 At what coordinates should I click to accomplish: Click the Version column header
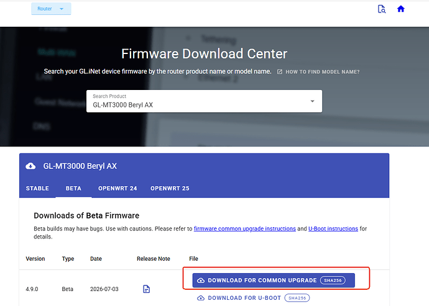(35, 259)
